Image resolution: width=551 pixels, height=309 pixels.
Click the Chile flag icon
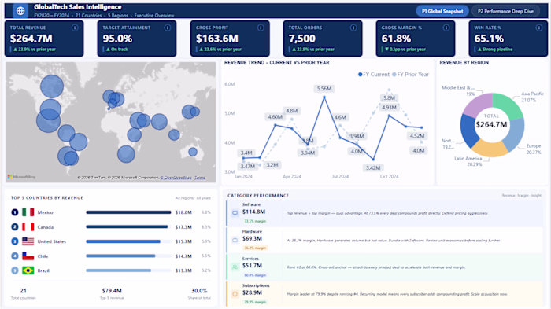pyautogui.click(x=28, y=256)
